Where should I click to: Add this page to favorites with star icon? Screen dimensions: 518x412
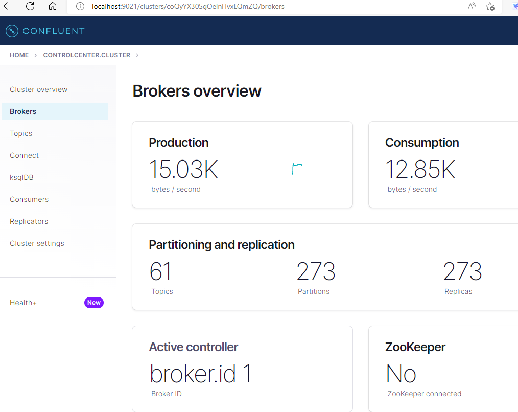(490, 6)
